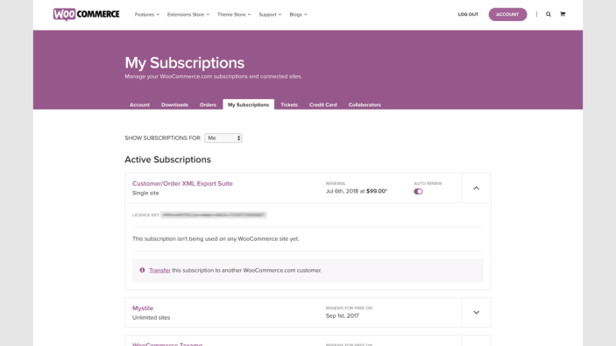Click the Account button in header
Viewport: 616px width, 346px height.
(507, 15)
